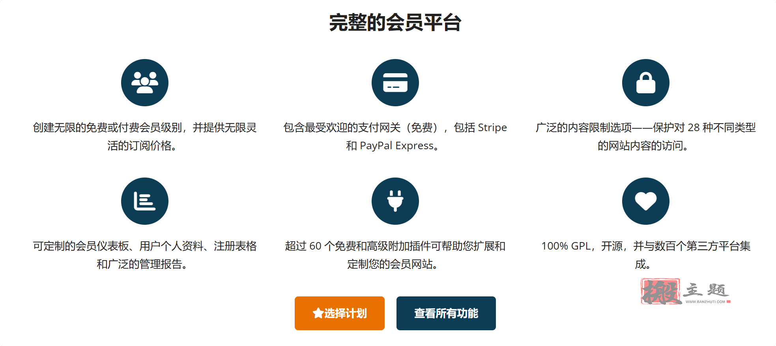This screenshot has width=776, height=346.
Task: Click the heart icon
Action: click(x=646, y=201)
